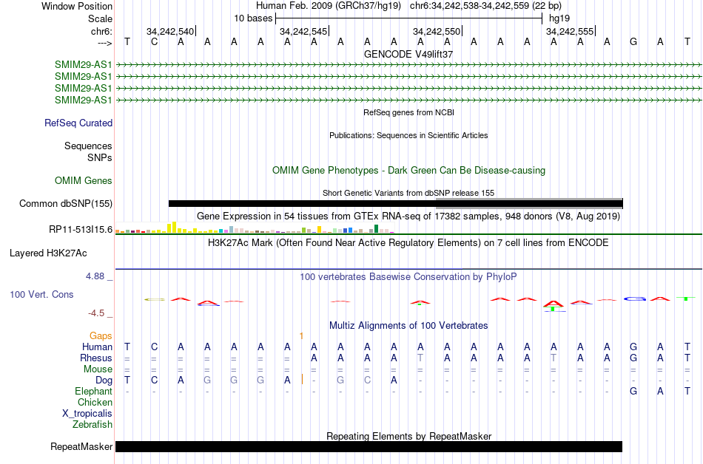Click the SNPs track label

(100, 157)
